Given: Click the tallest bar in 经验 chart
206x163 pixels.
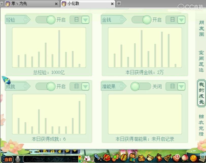Looking at the screenshot, I should [x=59, y=49].
